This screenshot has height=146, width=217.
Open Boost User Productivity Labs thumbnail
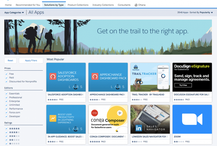pyautogui.click(x=66, y=119)
